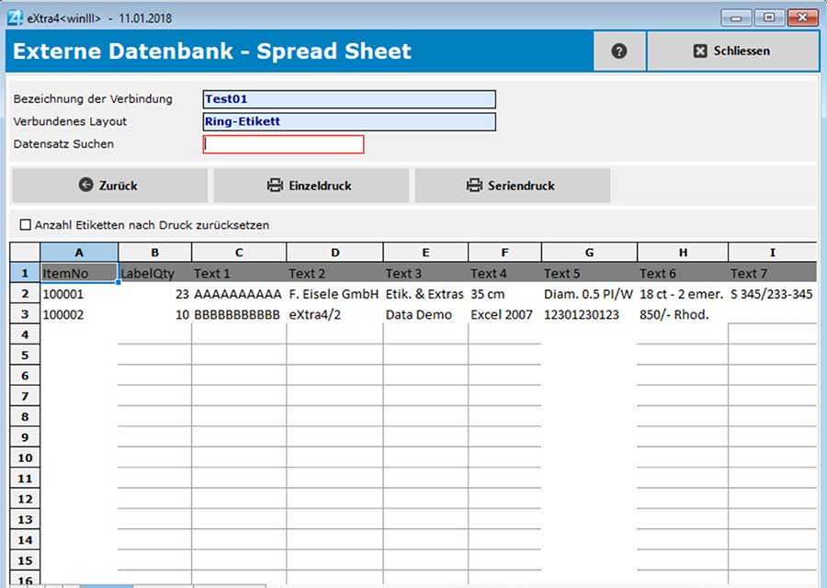Click the printer icon on Einzeldruck

click(275, 186)
